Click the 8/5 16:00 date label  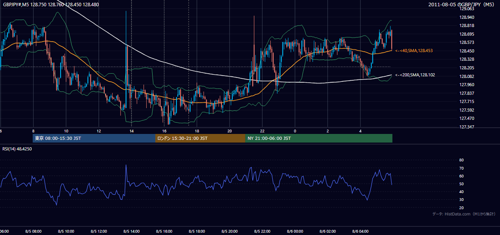click(x=164, y=231)
